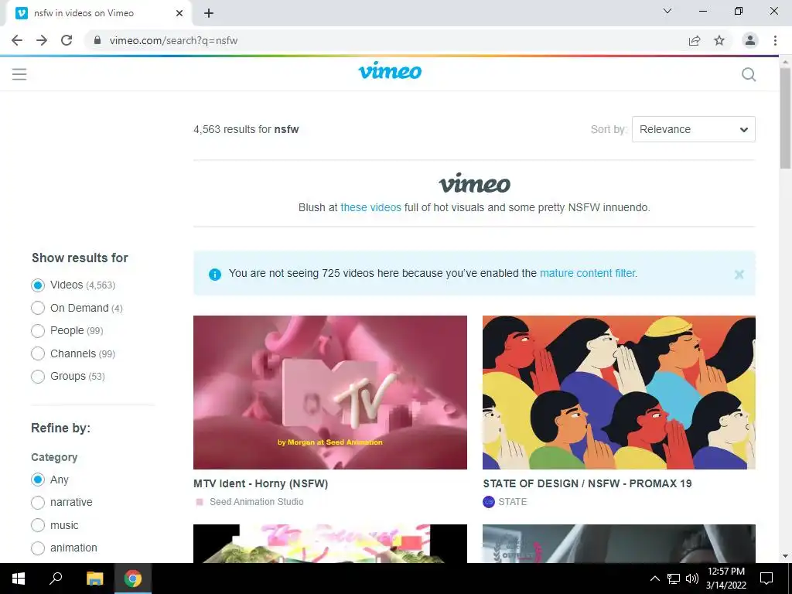This screenshot has width=792, height=594.
Task: Open the search magnifier icon
Action: click(x=749, y=75)
